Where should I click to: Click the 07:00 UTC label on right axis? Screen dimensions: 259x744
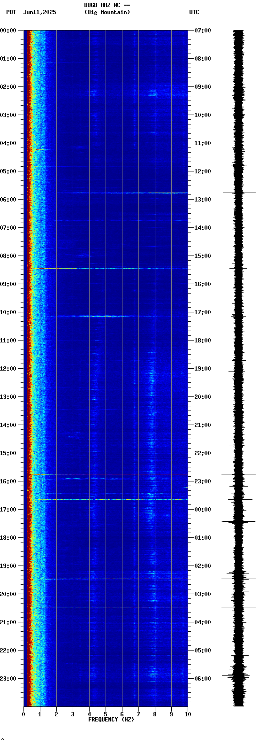tap(203, 31)
